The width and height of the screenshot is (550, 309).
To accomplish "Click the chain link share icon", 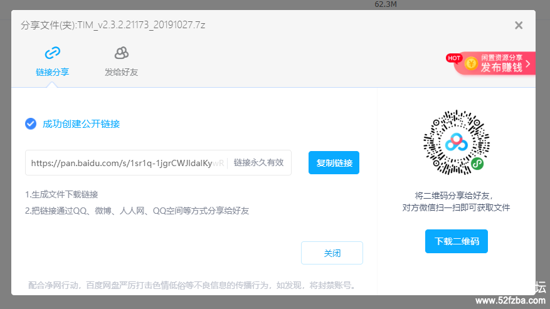I will point(53,53).
